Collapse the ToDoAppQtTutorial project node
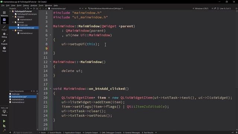This screenshot has width=238, height=134. pos(10,12)
